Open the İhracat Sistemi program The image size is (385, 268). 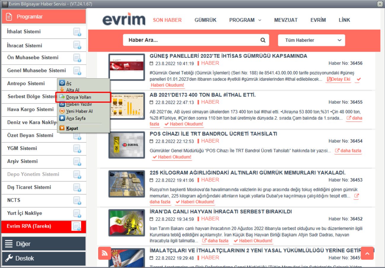coord(25,45)
